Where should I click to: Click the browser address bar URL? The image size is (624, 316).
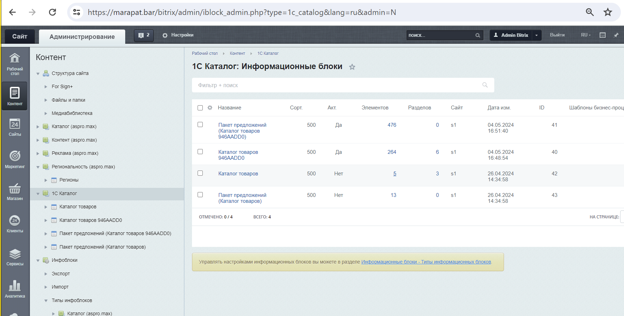(242, 12)
